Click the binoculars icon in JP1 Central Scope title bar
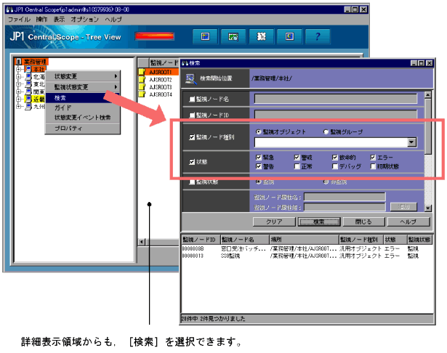Viewport: 447px width, 353px height. [9, 9]
